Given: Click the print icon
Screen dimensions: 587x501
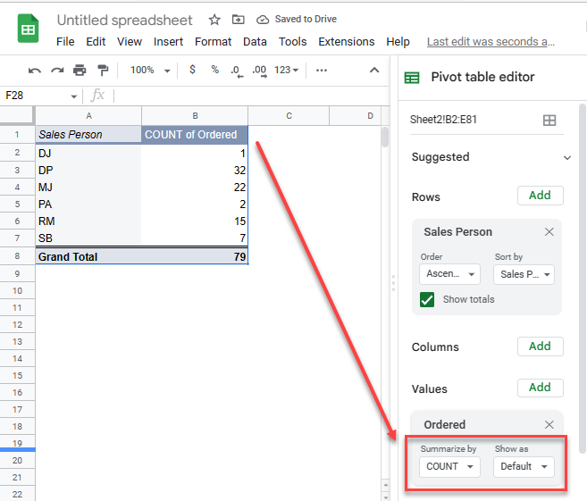Looking at the screenshot, I should click(80, 70).
